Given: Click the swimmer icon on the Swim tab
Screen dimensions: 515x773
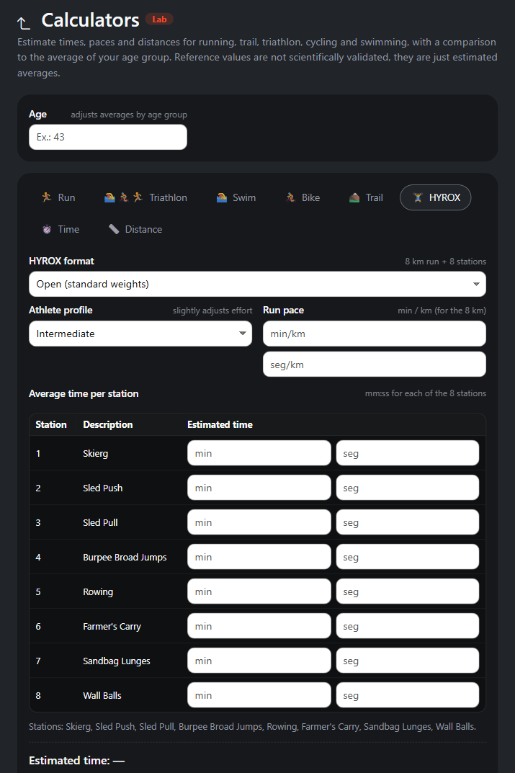Looking at the screenshot, I should 222,197.
